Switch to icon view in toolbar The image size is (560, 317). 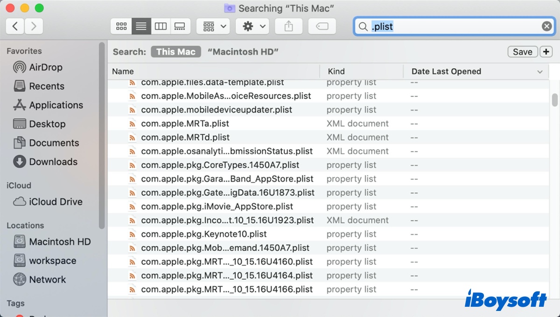click(121, 27)
